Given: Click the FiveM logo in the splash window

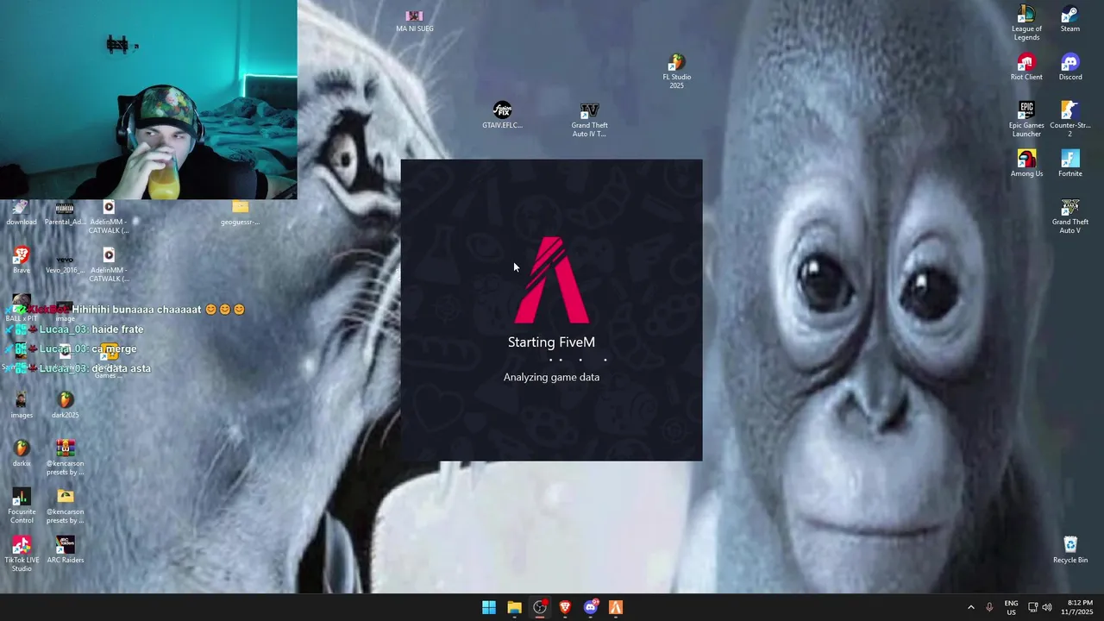Looking at the screenshot, I should point(552,279).
